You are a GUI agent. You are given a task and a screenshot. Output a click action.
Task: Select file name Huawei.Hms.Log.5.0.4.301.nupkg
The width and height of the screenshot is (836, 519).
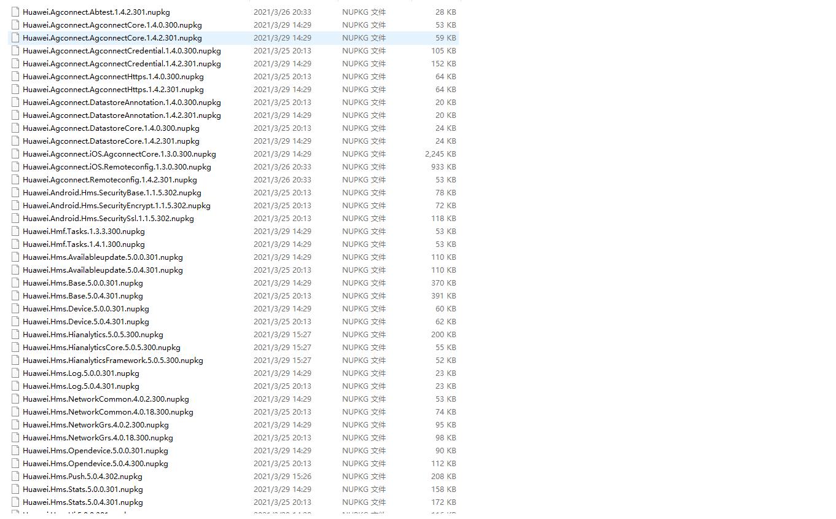click(x=81, y=386)
